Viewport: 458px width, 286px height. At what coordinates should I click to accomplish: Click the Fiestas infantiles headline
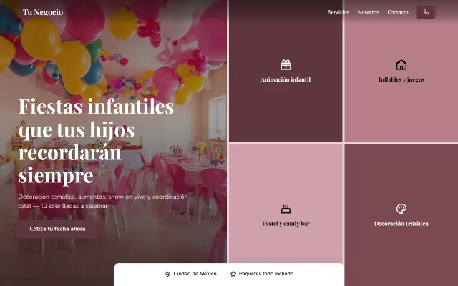coord(97,141)
